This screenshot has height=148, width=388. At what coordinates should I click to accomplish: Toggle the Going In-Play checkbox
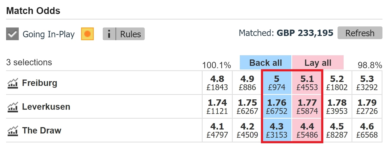click(12, 34)
